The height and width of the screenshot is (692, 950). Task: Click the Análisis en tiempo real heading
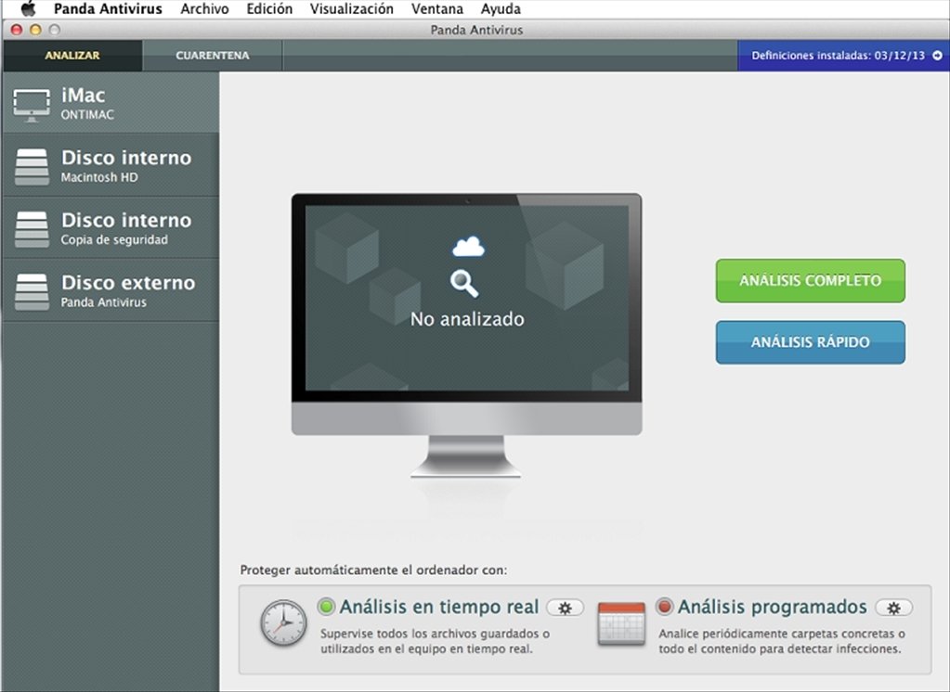click(x=439, y=607)
